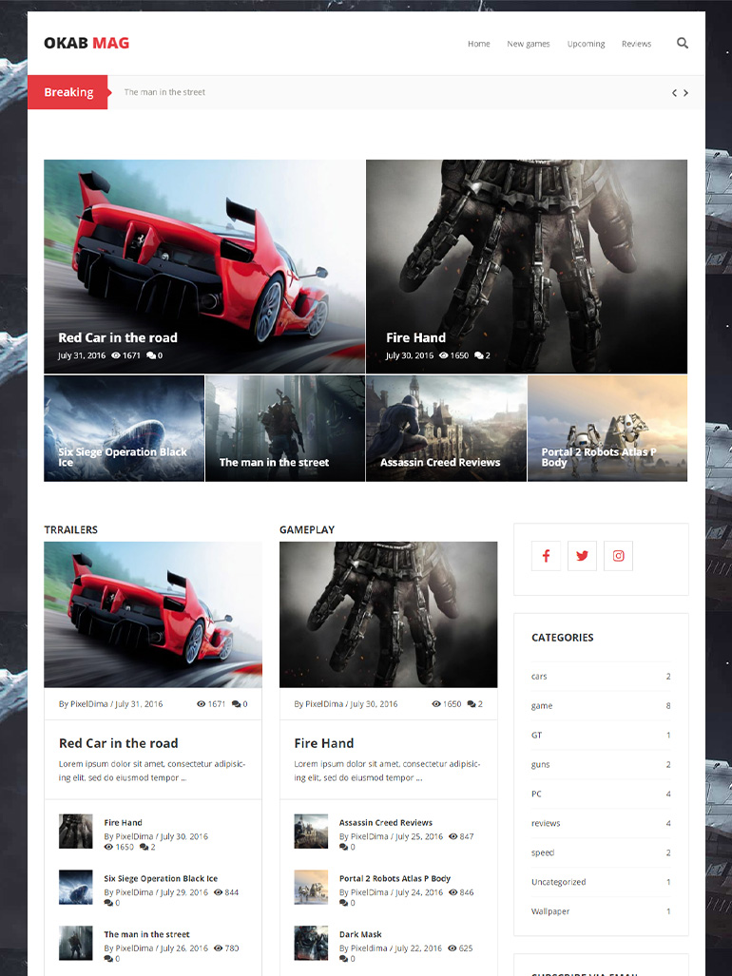The image size is (732, 976).
Task: Open 'Portal 2 Robots Atlas P Body' list link
Action: pyautogui.click(x=395, y=878)
